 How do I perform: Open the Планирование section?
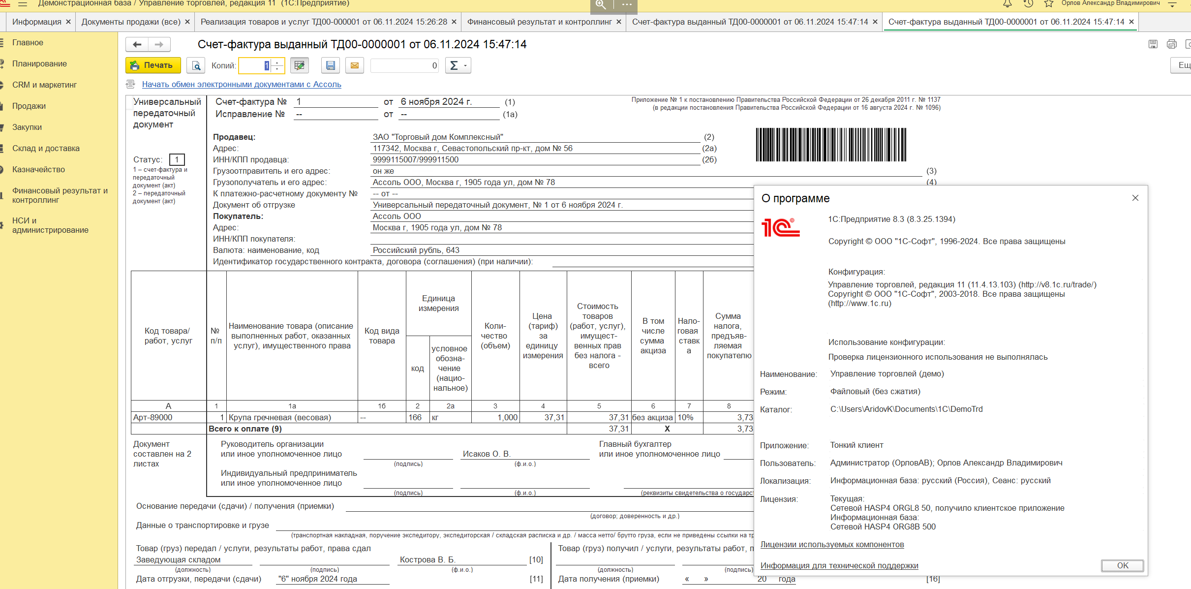[39, 64]
